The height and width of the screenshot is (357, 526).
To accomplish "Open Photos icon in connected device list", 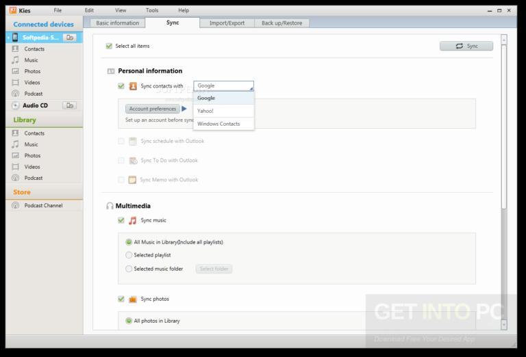I will pos(15,71).
